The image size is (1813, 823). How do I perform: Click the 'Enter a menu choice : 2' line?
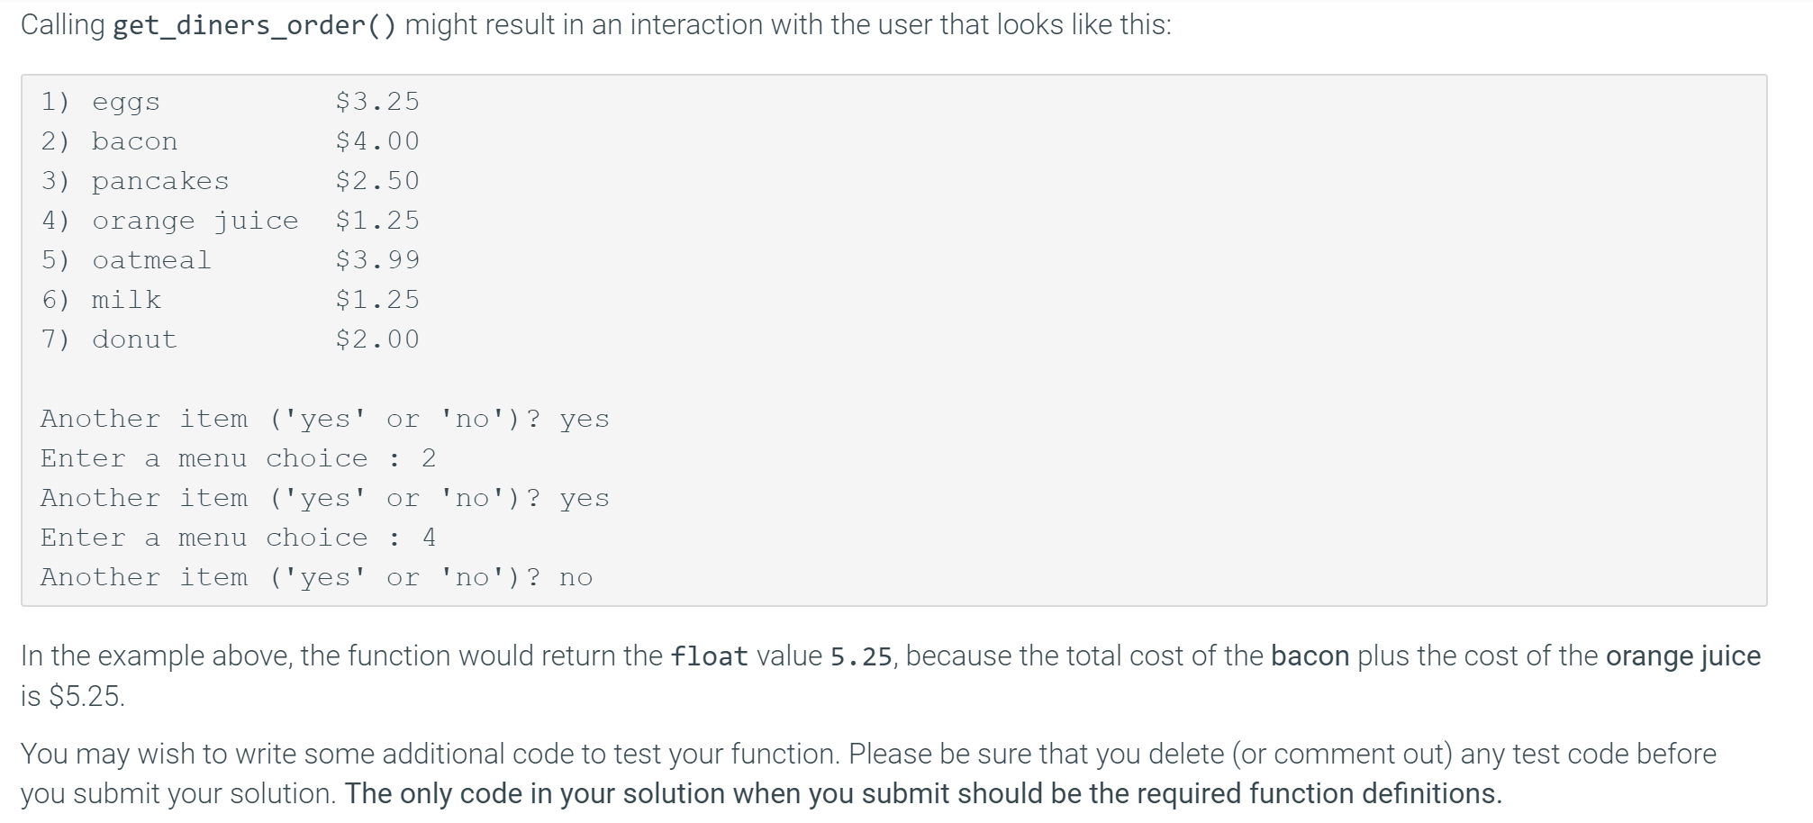[x=239, y=458]
